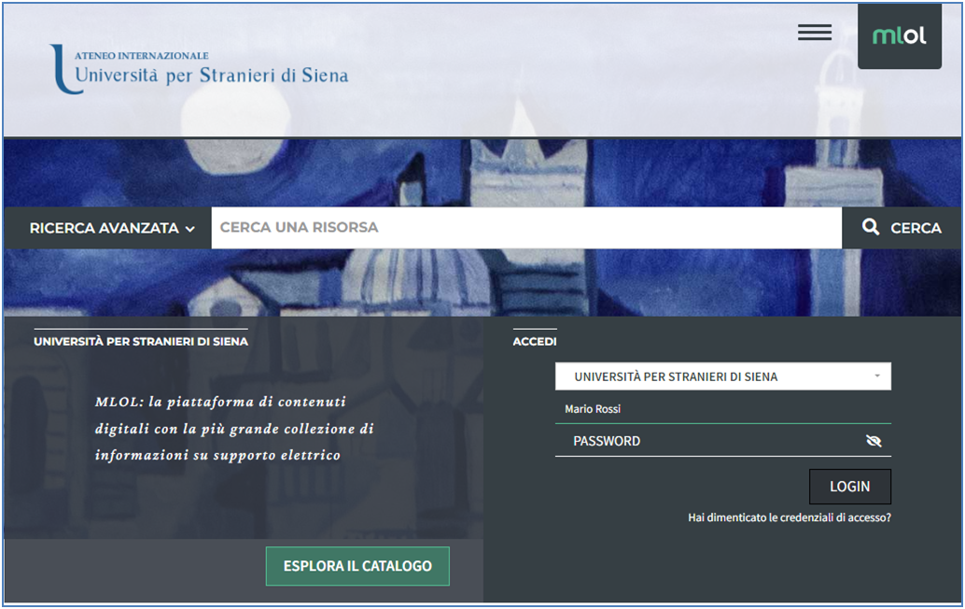Click the Accedi heading text

[534, 342]
